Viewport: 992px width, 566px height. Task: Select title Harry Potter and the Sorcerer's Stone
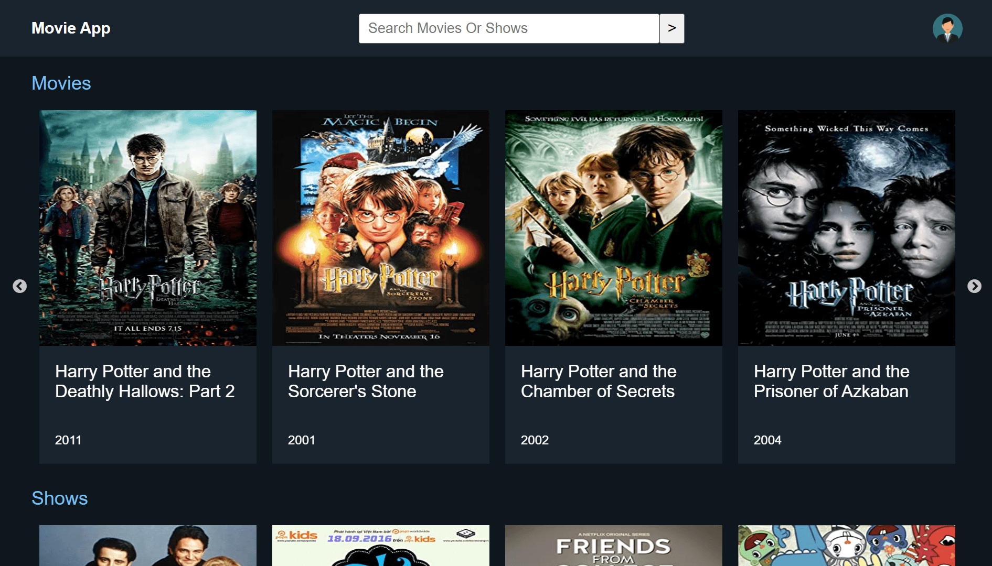366,382
